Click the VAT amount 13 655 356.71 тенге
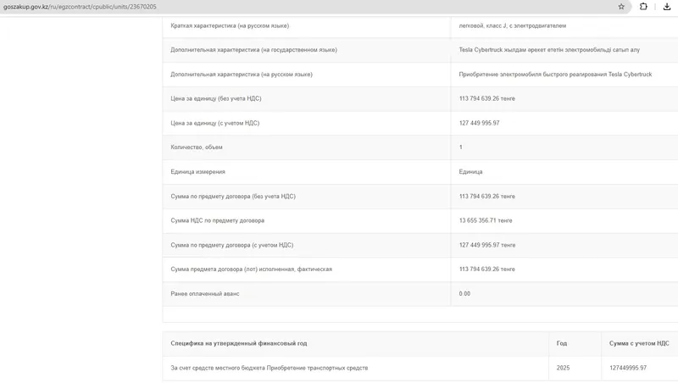Image resolution: width=678 pixels, height=383 pixels. 486,221
